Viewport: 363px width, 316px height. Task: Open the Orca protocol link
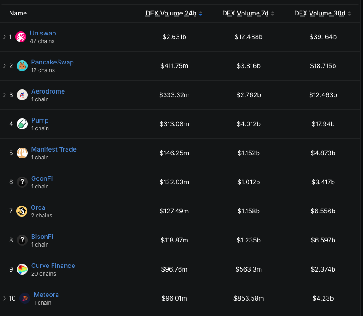click(38, 207)
